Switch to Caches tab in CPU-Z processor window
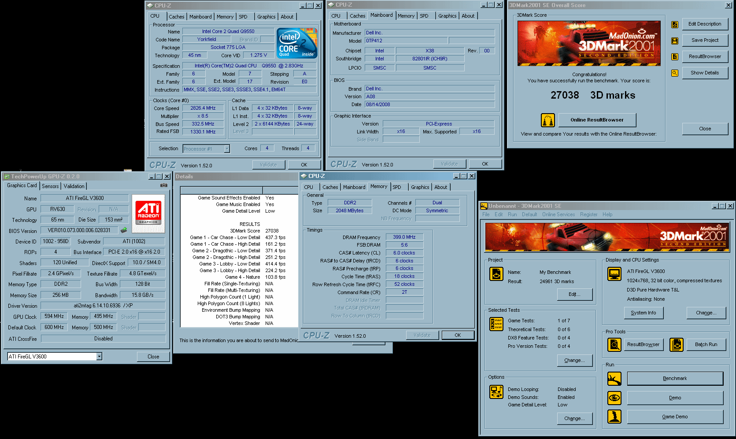The image size is (736, 439). click(177, 17)
